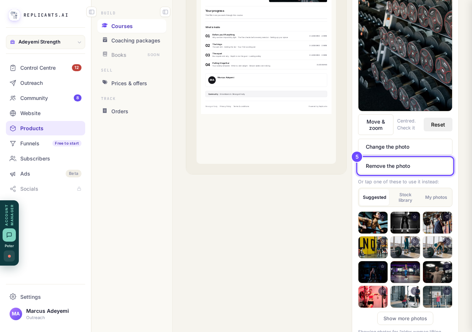Select the purple-lit gym thumbnail
The height and width of the screenshot is (332, 472).
click(405, 272)
